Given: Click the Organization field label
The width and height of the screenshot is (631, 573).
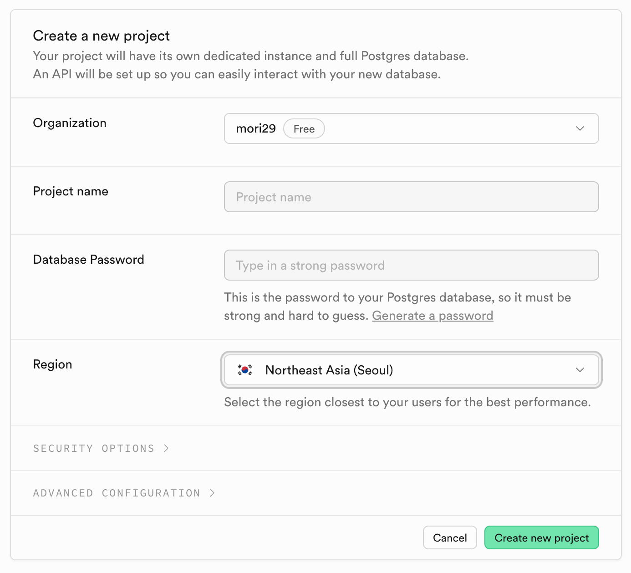Looking at the screenshot, I should (70, 123).
